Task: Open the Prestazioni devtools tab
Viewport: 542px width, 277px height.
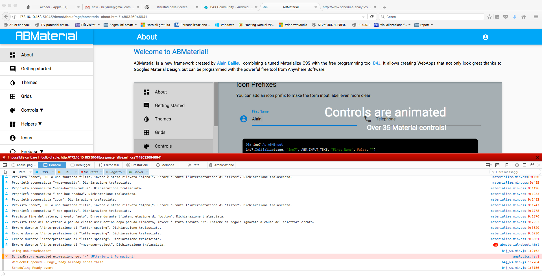Action: [137, 165]
